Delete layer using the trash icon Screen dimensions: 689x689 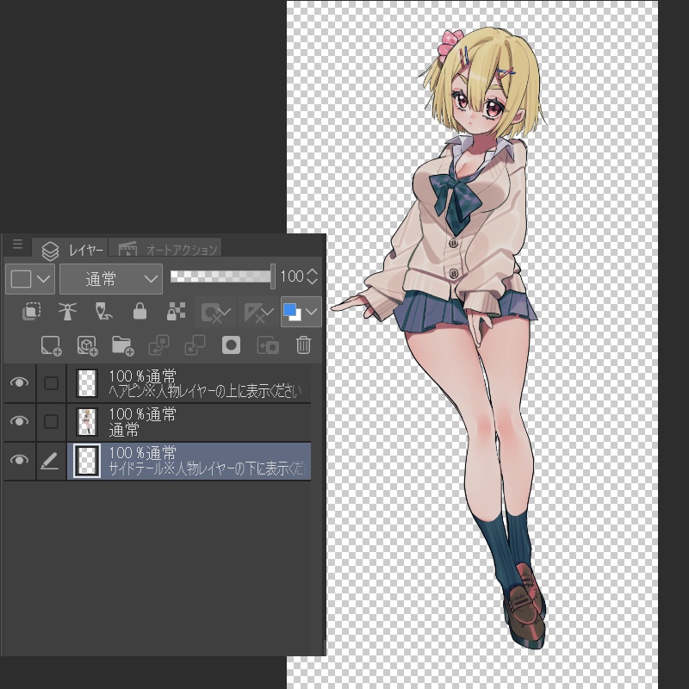pyautogui.click(x=303, y=344)
